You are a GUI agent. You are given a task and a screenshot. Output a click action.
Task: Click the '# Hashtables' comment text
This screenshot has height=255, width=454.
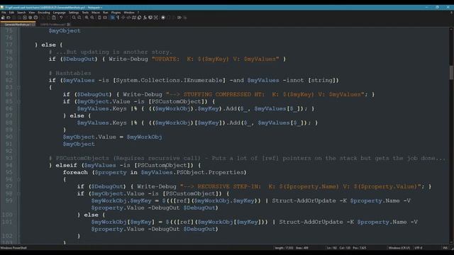coord(70,73)
